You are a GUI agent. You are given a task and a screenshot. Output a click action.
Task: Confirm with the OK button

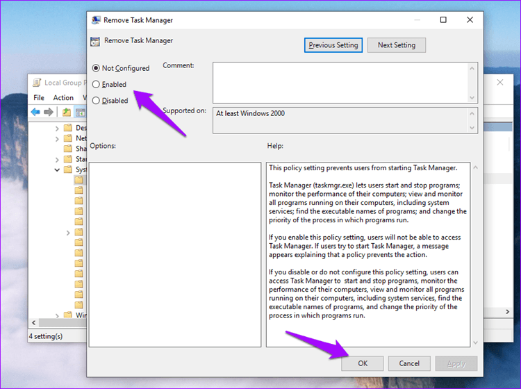tap(363, 363)
